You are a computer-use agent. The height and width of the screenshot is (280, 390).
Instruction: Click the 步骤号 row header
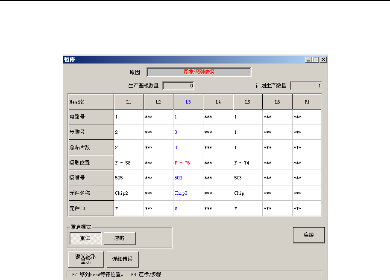pyautogui.click(x=91, y=132)
